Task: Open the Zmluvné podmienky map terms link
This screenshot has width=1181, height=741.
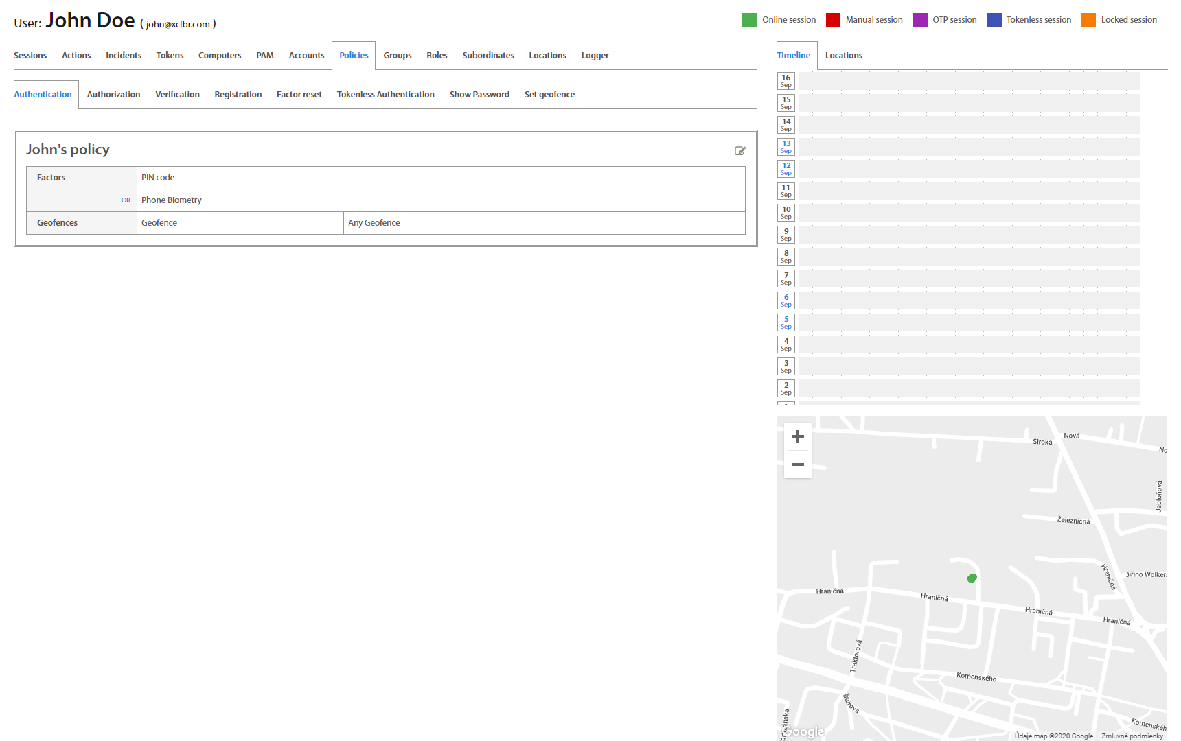Action: pyautogui.click(x=1132, y=736)
